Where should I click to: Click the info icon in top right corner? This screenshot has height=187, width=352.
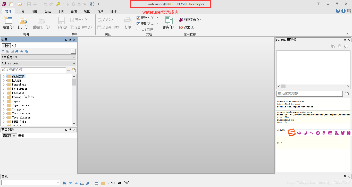[x=343, y=11]
